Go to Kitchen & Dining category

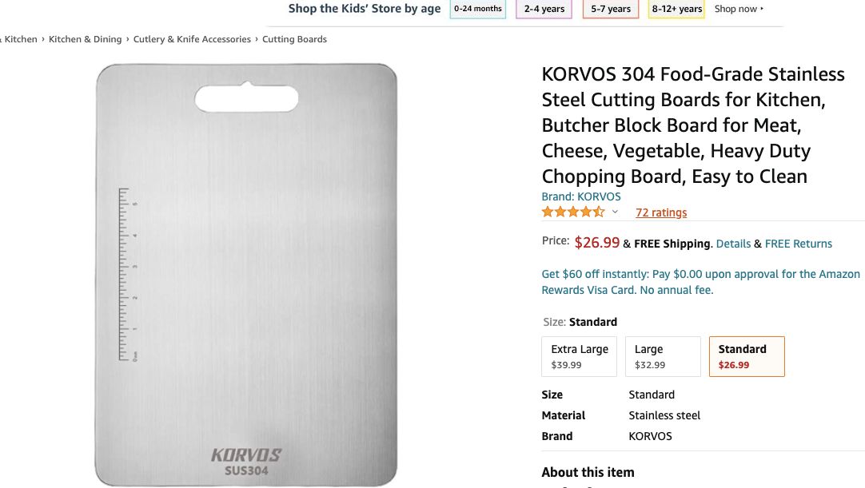pyautogui.click(x=86, y=38)
